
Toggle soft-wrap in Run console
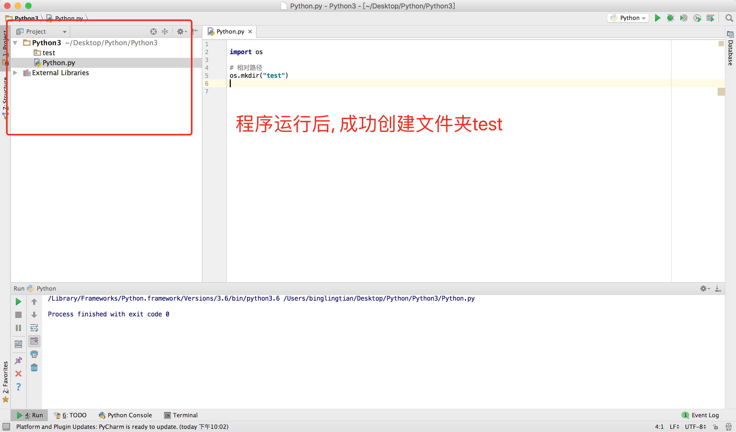point(34,328)
